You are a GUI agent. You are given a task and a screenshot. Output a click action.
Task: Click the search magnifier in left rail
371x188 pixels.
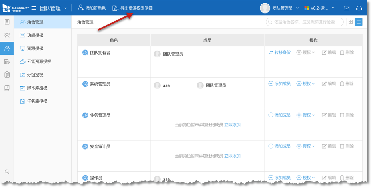pos(7,172)
